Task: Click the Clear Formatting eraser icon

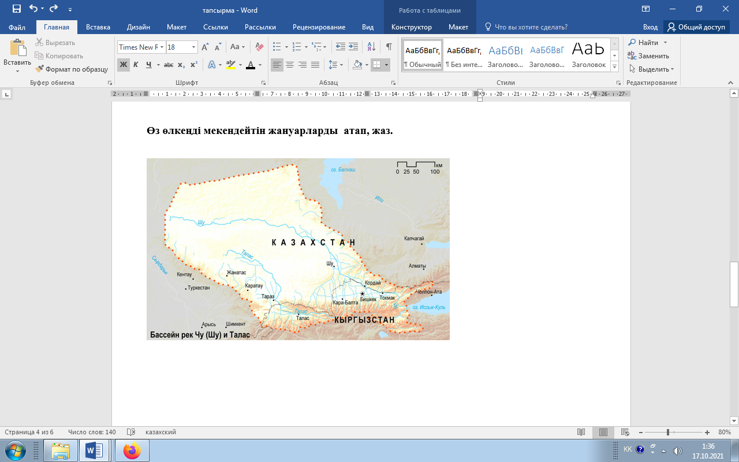Action: pyautogui.click(x=259, y=47)
